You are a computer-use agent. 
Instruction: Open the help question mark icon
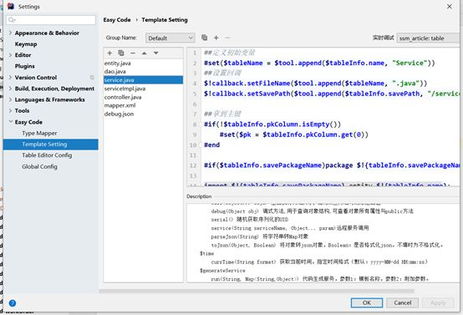click(13, 303)
